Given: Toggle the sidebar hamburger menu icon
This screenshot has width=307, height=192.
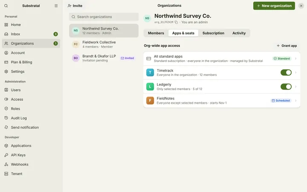Looking at the screenshot, I should (56, 6).
